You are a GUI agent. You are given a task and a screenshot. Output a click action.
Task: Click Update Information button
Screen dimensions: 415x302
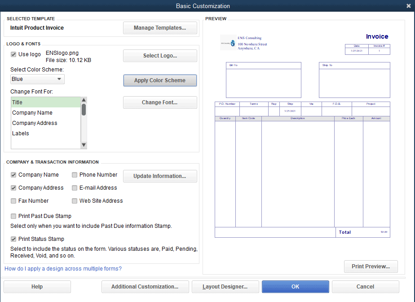coord(160,176)
